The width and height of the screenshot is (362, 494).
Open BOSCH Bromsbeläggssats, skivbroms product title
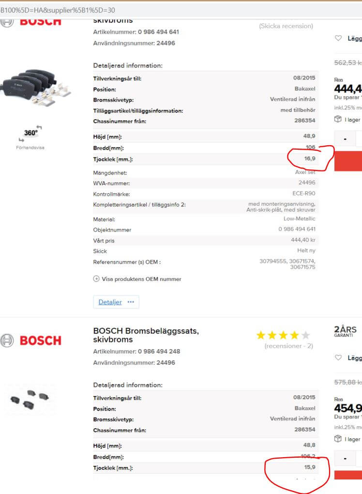[x=146, y=335]
